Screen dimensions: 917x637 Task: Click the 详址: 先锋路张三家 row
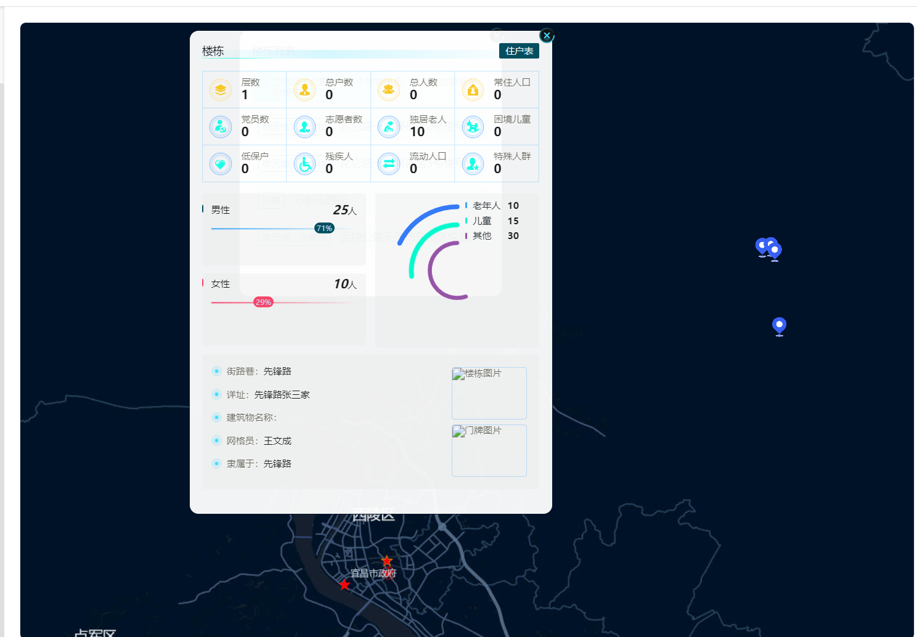tap(261, 395)
